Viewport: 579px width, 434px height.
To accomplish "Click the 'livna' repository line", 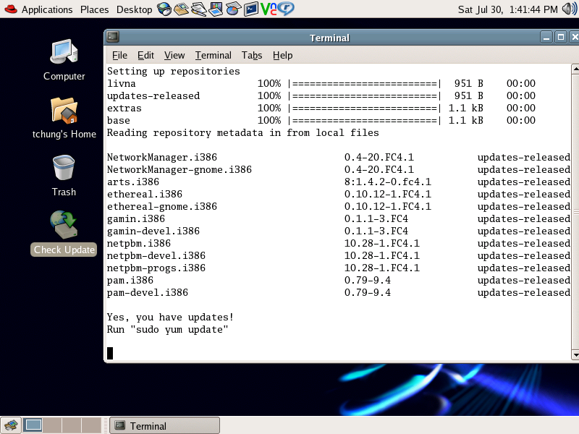I will click(x=321, y=83).
